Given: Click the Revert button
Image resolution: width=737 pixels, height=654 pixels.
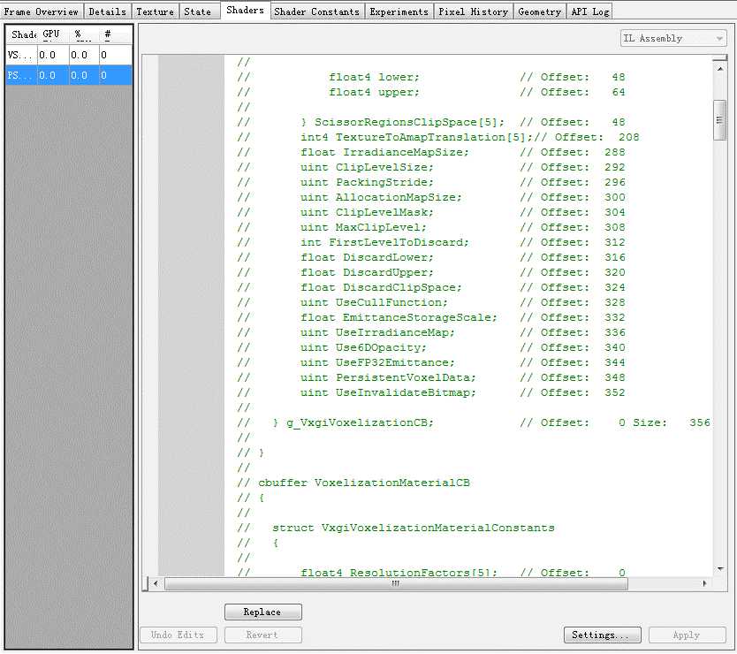Looking at the screenshot, I should [x=262, y=635].
